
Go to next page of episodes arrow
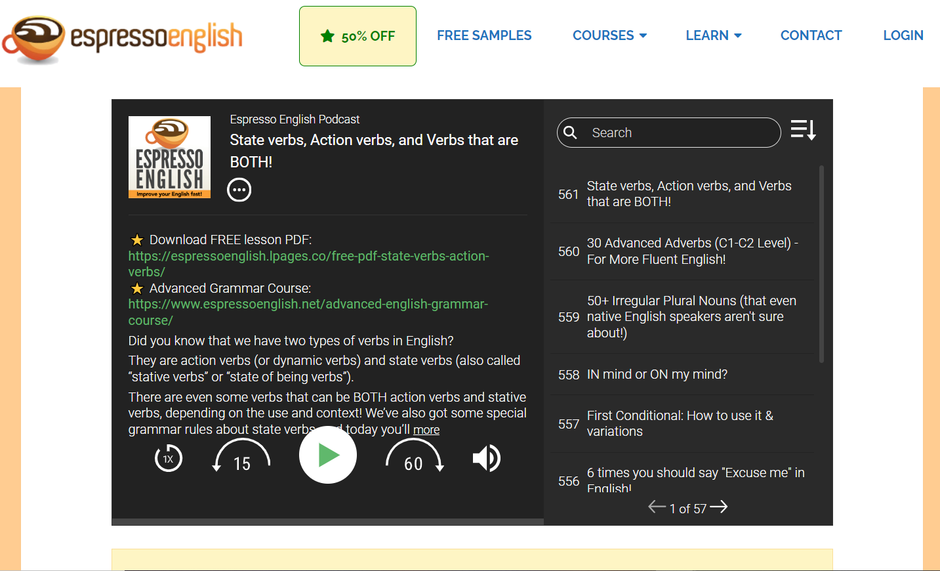tap(719, 507)
